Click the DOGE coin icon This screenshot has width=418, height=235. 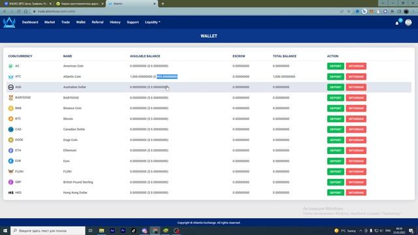[10, 140]
